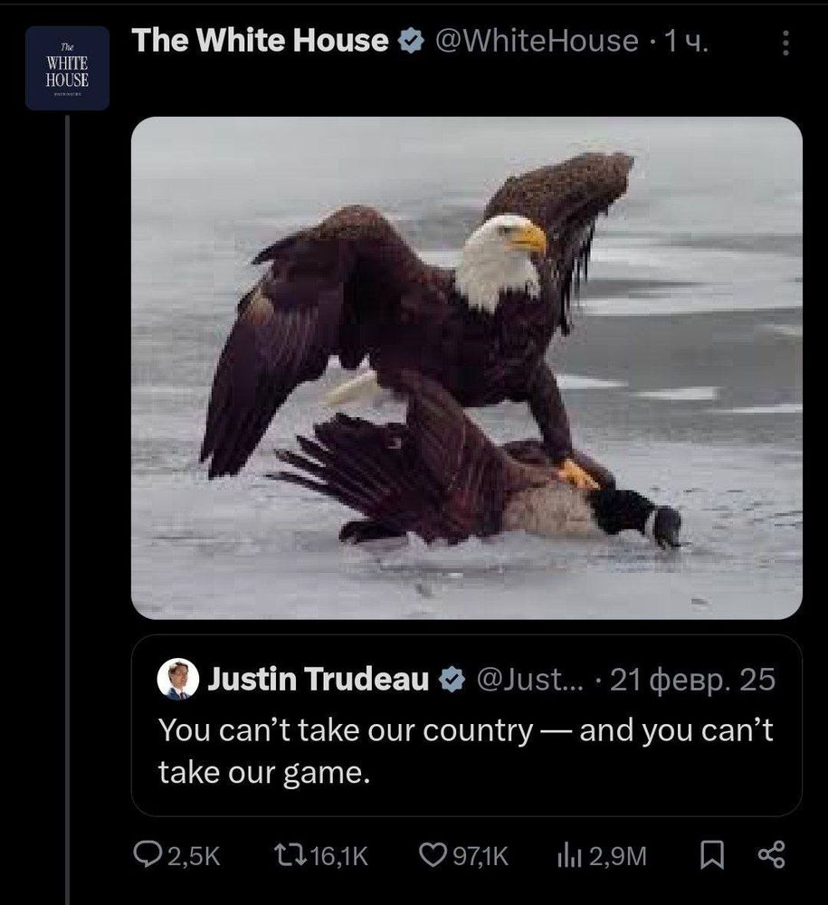Repost the tweet using the retweet icon
Image resolution: width=828 pixels, height=905 pixels.
289,855
